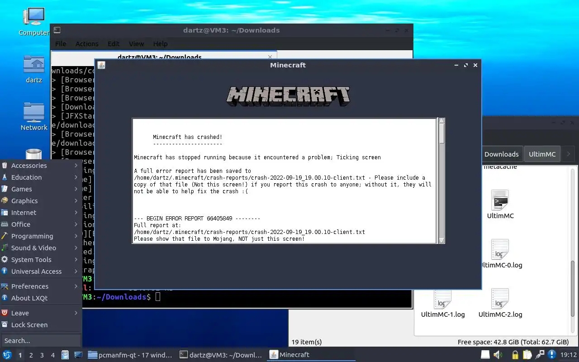579x362 pixels.
Task: Launch file manager from quick launch icon
Action: pyautogui.click(x=65, y=355)
